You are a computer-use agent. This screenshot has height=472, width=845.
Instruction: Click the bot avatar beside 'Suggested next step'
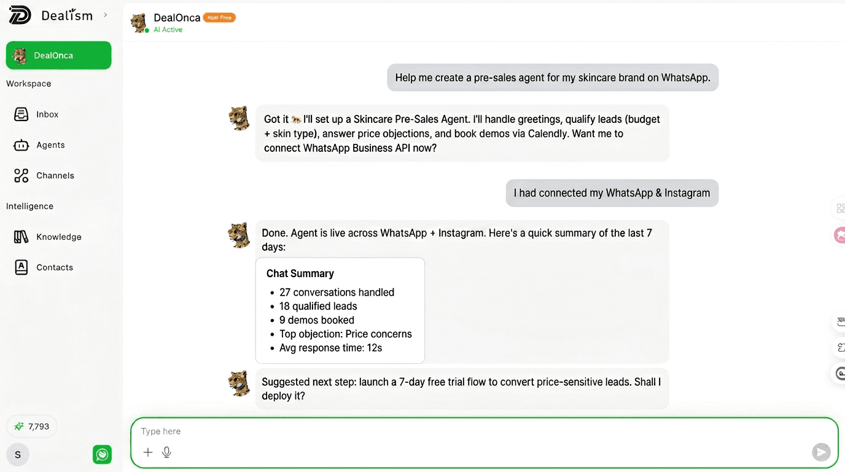pos(239,383)
